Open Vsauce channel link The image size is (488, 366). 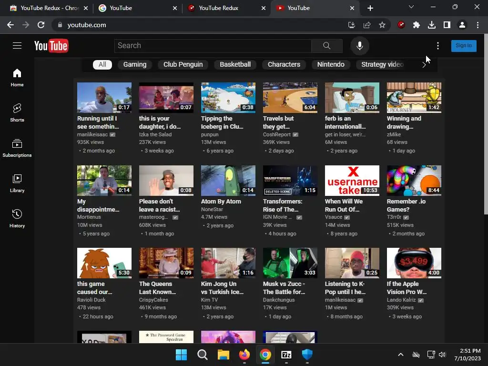pos(334,217)
